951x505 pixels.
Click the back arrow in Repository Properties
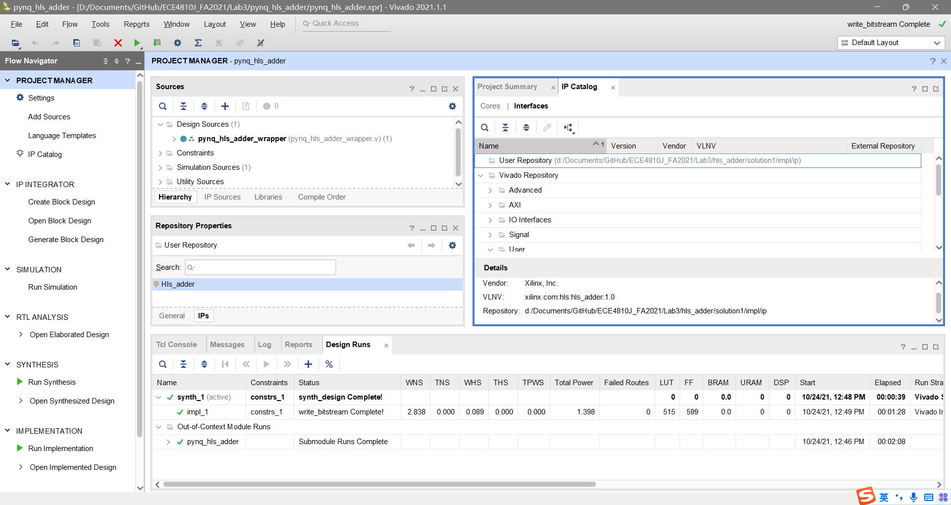coord(411,245)
